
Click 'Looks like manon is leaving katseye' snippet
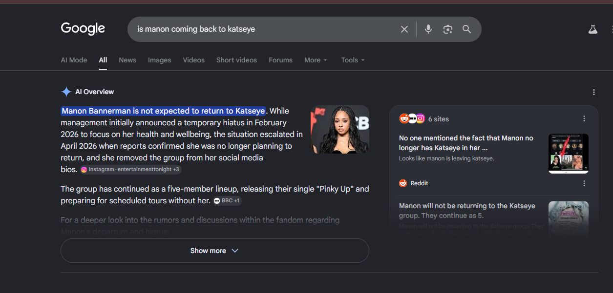446,158
